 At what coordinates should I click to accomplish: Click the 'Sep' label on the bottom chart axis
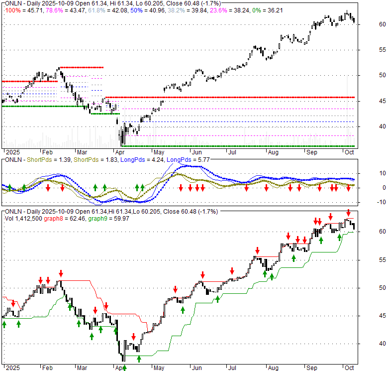pos(312,368)
